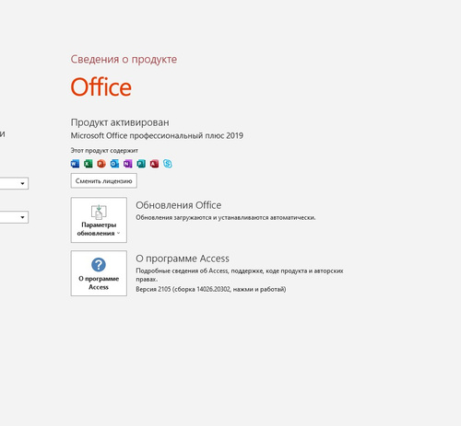Click the Outlook product icon
The image size is (461, 426).
pos(114,164)
